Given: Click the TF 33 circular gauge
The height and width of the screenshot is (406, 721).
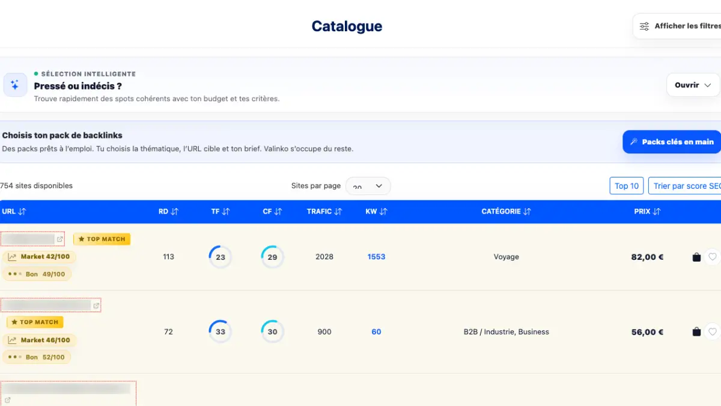Looking at the screenshot, I should 221,332.
